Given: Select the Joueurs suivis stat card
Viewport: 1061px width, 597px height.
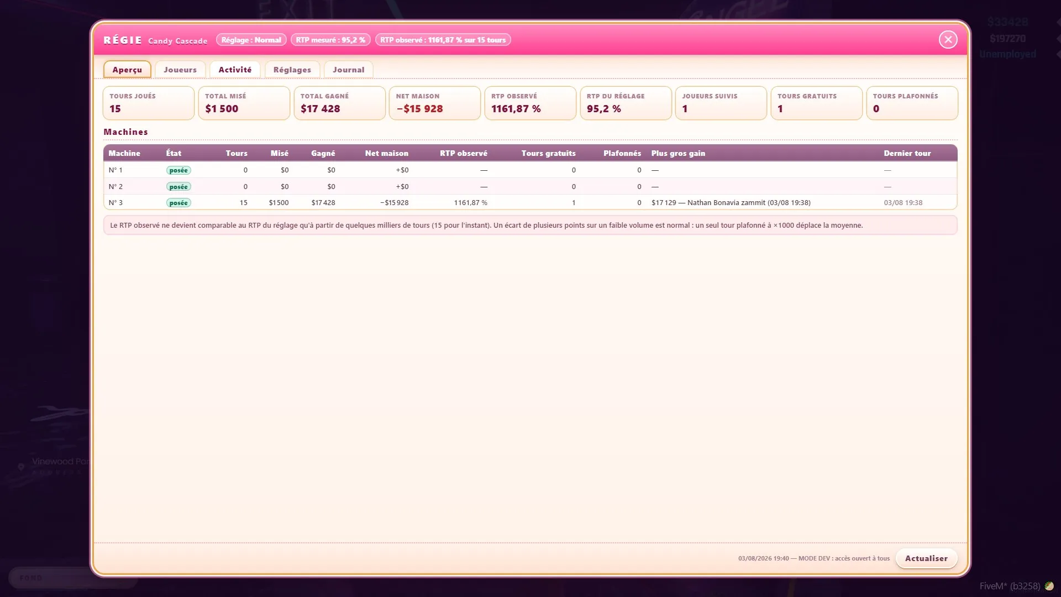Looking at the screenshot, I should pyautogui.click(x=721, y=103).
